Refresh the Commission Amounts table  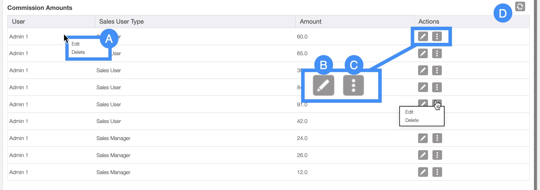[x=520, y=7]
